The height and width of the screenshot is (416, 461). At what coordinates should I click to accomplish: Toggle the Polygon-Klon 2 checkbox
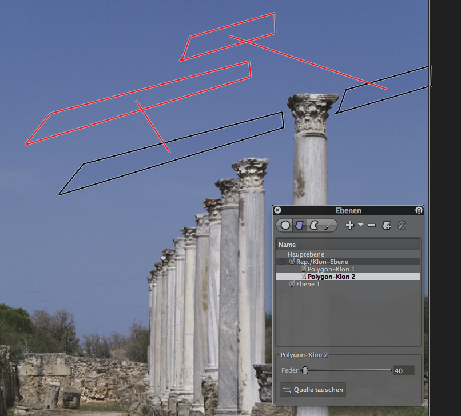click(304, 277)
